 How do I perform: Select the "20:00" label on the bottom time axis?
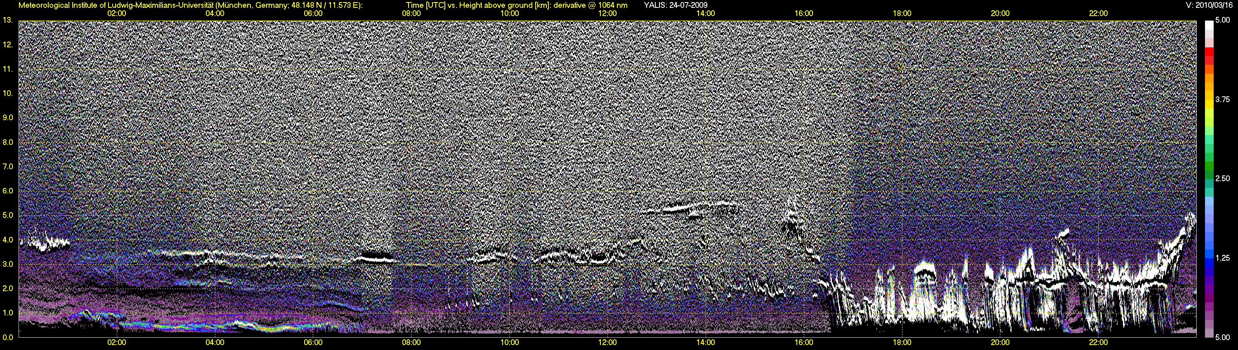1000,342
